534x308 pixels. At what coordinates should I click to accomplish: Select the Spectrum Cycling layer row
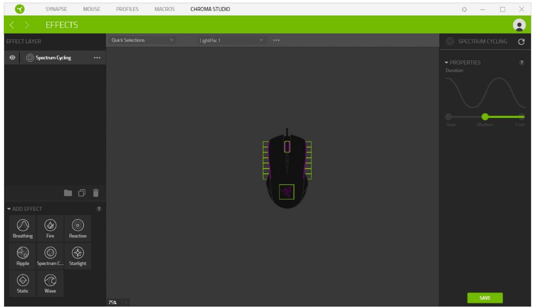55,58
